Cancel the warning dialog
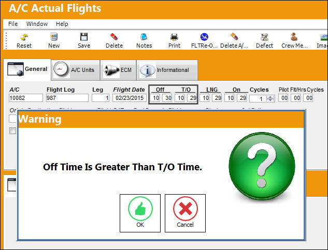Screen dimensions: 328x250 point(185,213)
